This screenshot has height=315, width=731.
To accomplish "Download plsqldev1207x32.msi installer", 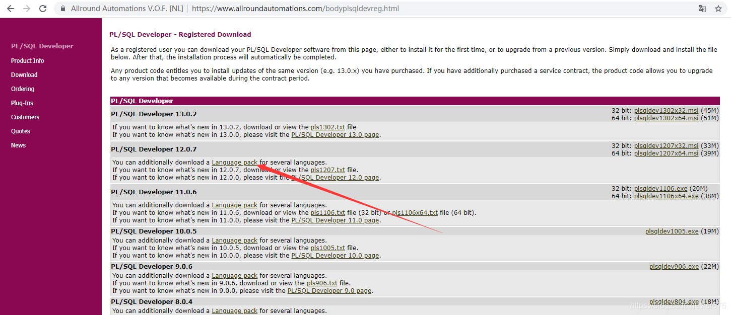I will click(666, 146).
